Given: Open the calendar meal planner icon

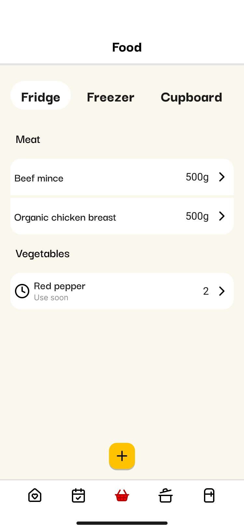Looking at the screenshot, I should pyautogui.click(x=78, y=495).
